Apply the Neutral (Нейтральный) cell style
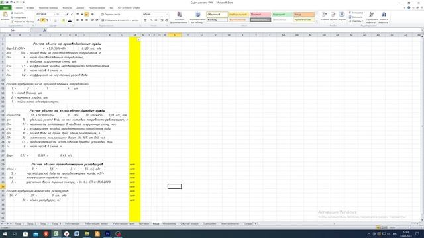Image resolution: width=424 pixels, height=238 pixels. [238, 15]
